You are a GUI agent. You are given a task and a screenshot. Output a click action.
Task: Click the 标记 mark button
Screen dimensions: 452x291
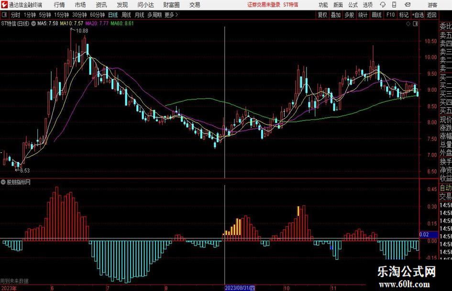coord(404,15)
